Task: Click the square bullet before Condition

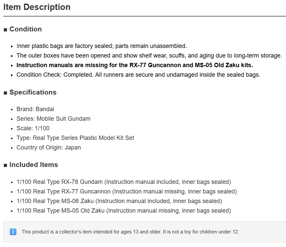Action: (x=5, y=30)
